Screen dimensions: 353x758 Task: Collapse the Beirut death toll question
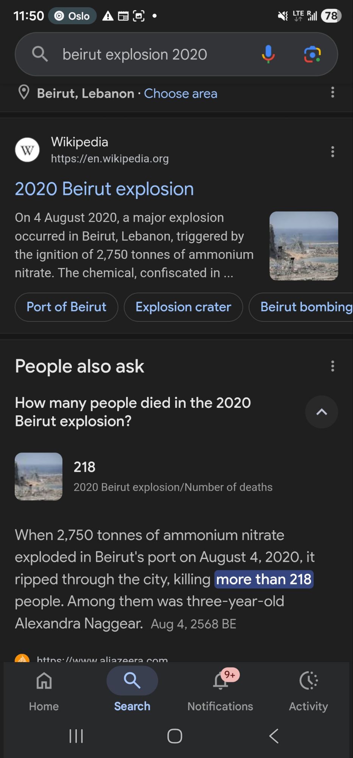pyautogui.click(x=321, y=412)
